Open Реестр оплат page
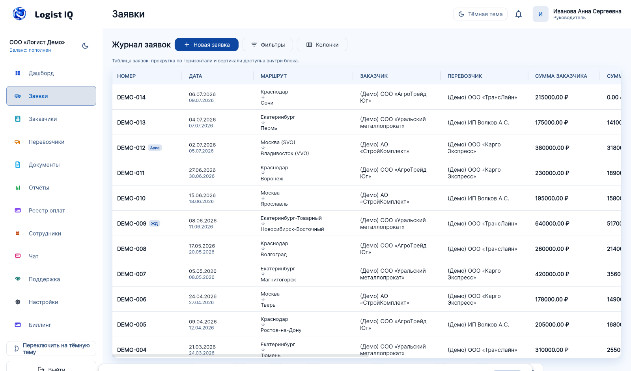The height and width of the screenshot is (371, 631). 51,210
